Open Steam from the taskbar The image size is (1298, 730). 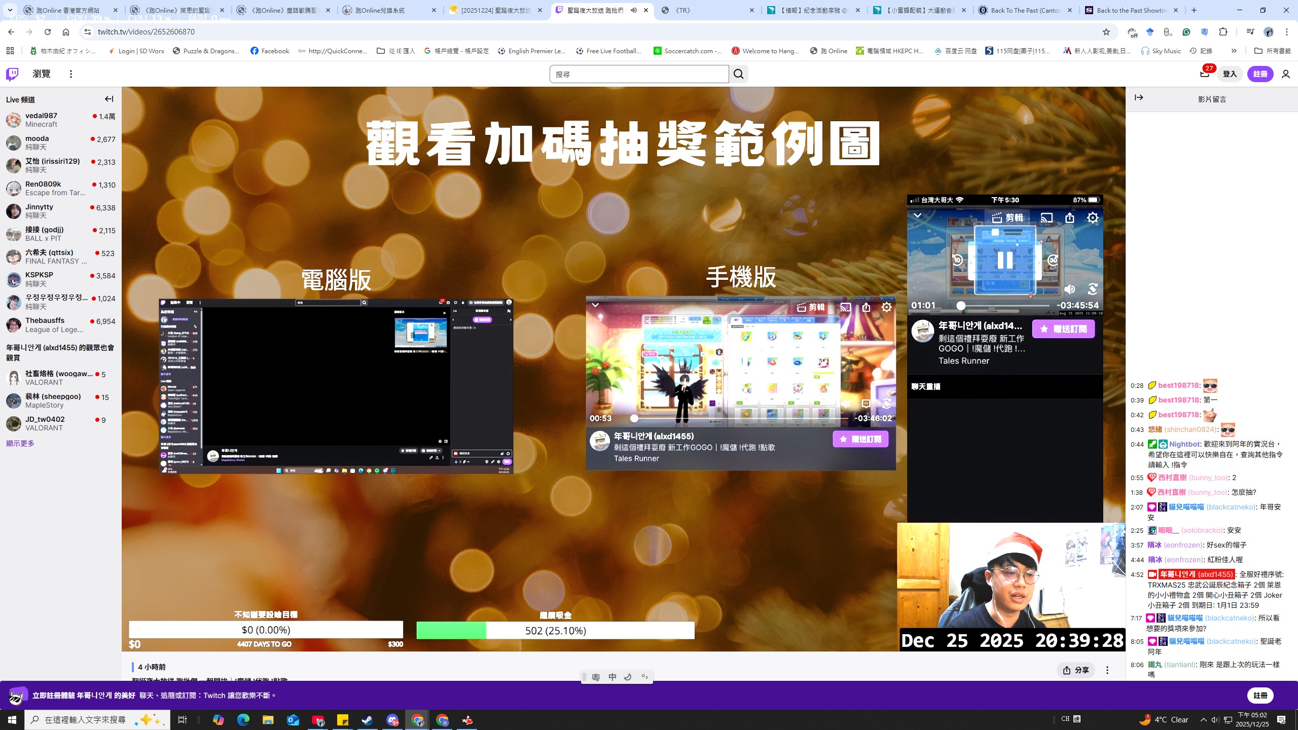[367, 720]
